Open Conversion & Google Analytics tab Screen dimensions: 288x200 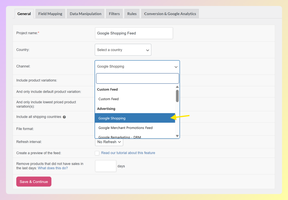170,14
